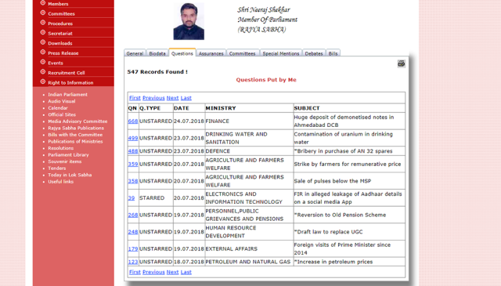
Task: Open starred question 39 link
Action: click(x=132, y=198)
